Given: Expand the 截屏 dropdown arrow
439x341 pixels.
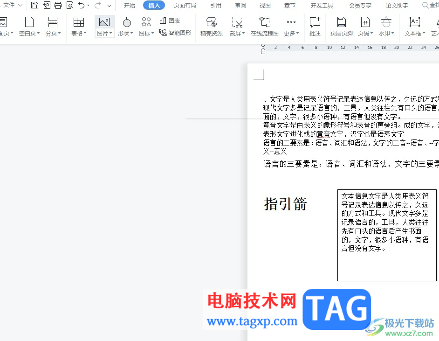Looking at the screenshot, I should pyautogui.click(x=244, y=33).
